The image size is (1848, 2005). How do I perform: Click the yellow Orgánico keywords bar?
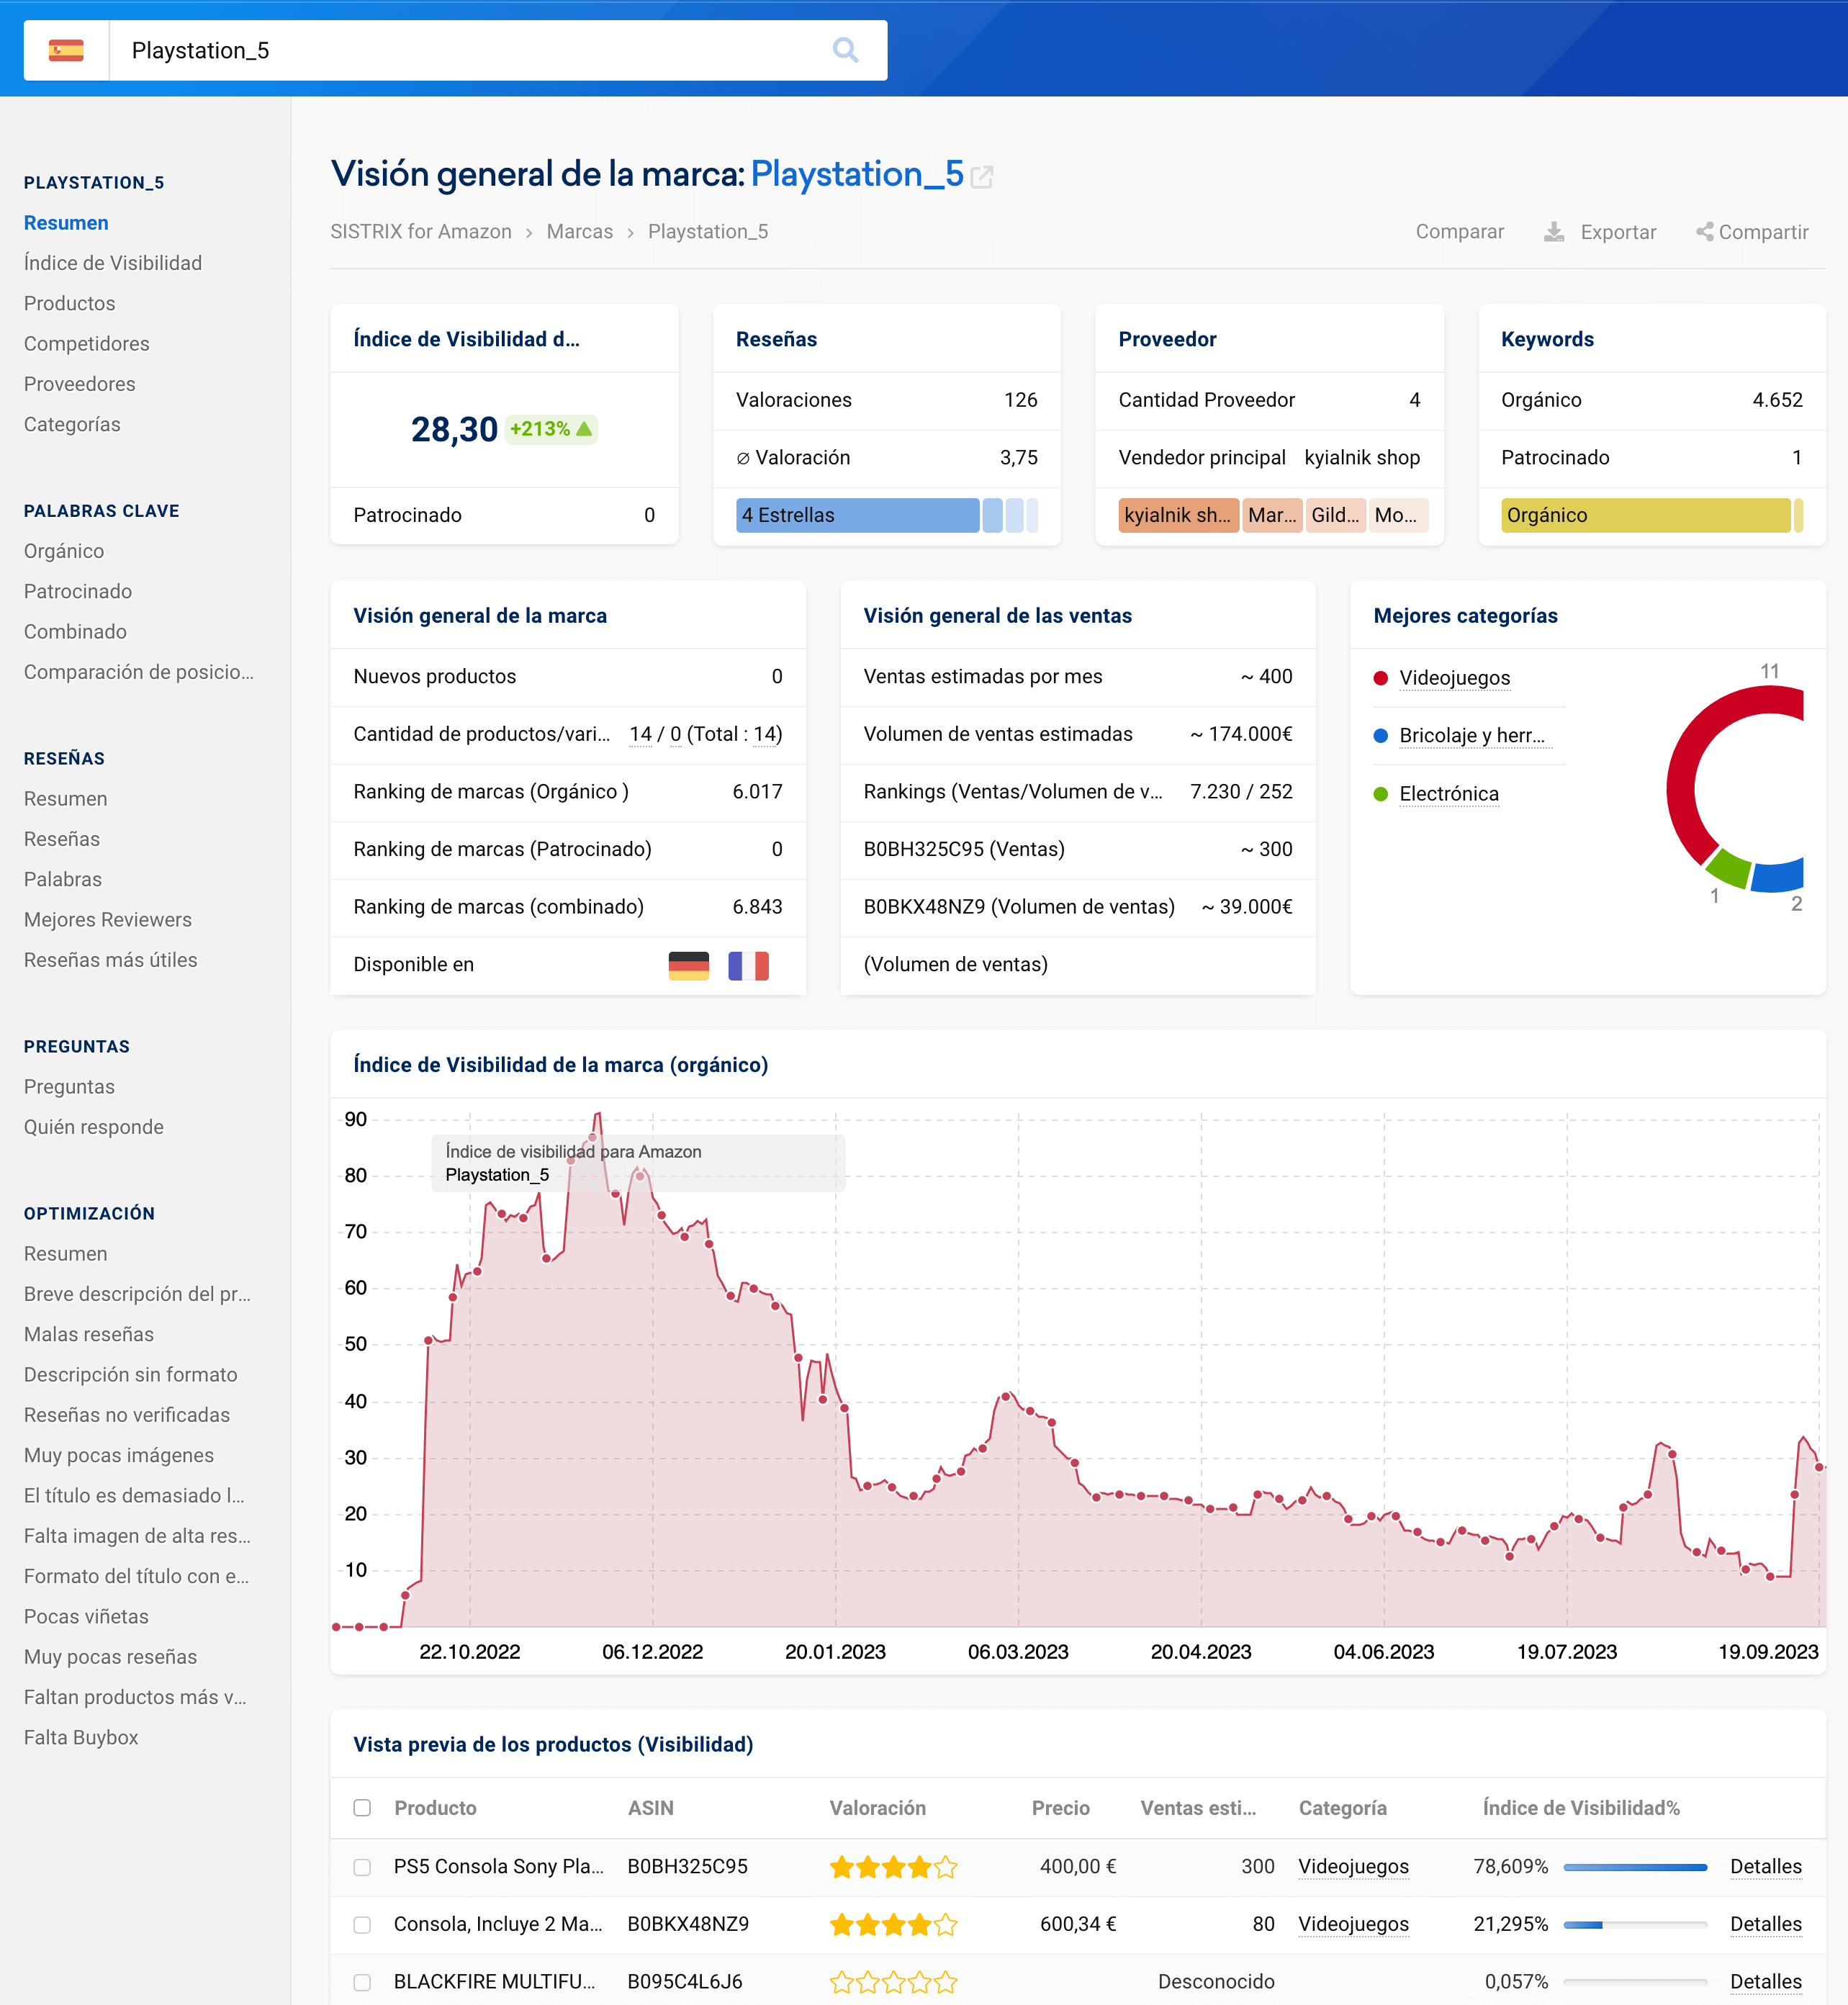(x=1645, y=515)
